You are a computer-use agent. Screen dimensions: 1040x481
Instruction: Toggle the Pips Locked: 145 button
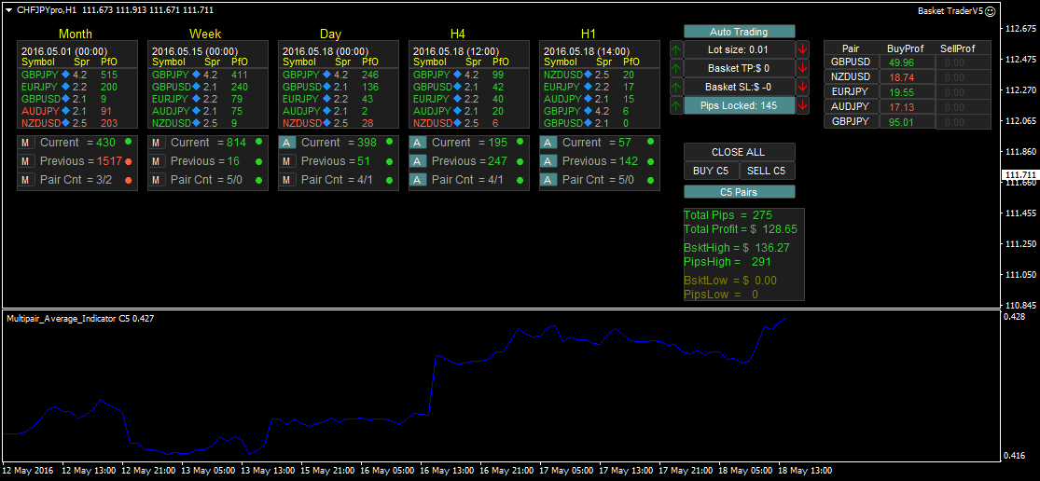(x=739, y=105)
